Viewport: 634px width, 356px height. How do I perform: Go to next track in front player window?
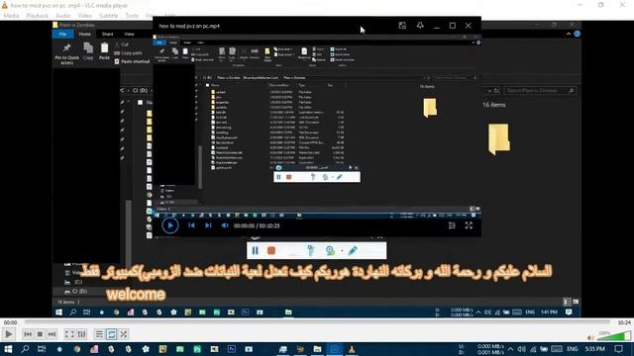[208, 225]
